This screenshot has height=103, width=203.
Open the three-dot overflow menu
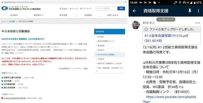point(198,11)
